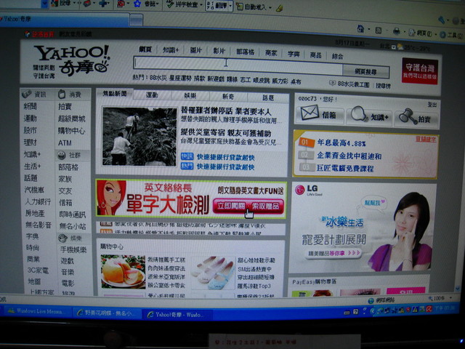This screenshot has width=465, height=349.
Task: Click the 熱門 blue badge icon
Action: tap(187, 166)
